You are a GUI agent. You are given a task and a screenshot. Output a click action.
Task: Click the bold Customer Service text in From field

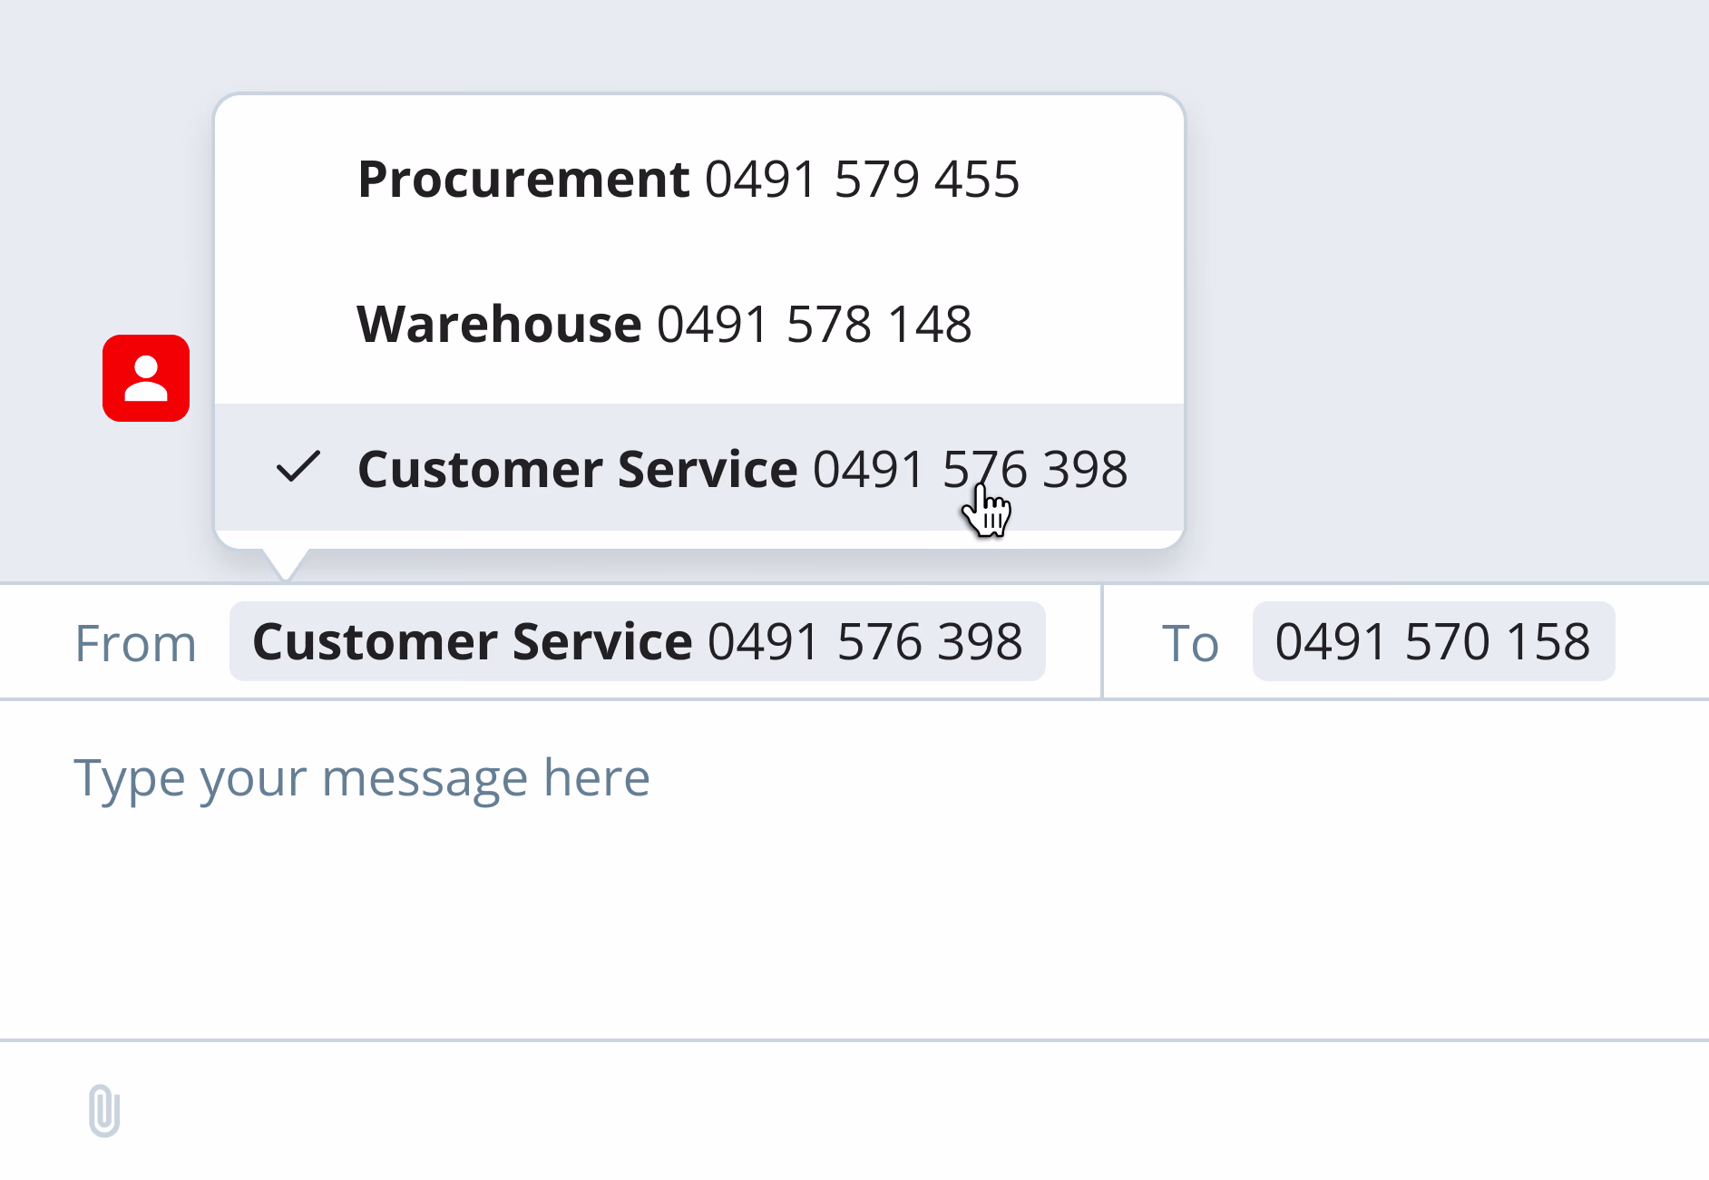[x=472, y=641]
